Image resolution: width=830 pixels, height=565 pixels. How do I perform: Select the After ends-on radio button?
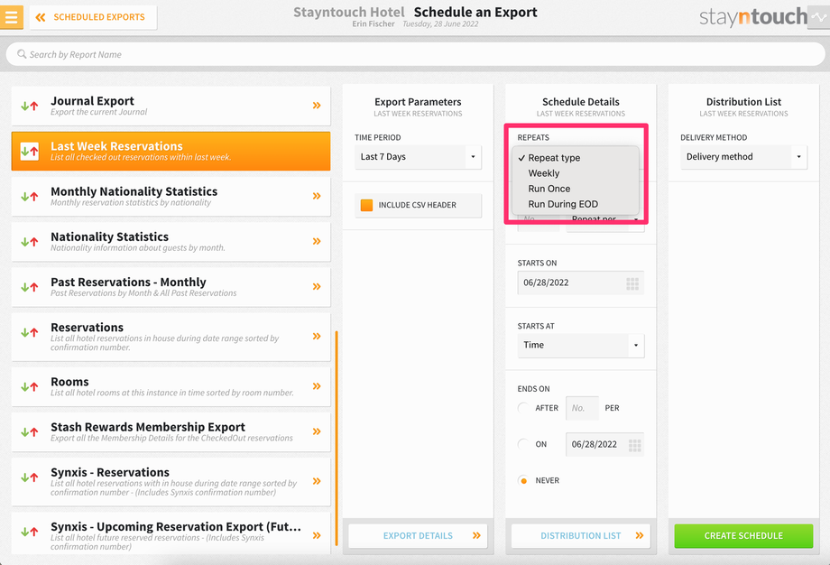(x=523, y=408)
